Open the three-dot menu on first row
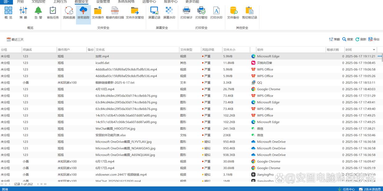 point(380,56)
